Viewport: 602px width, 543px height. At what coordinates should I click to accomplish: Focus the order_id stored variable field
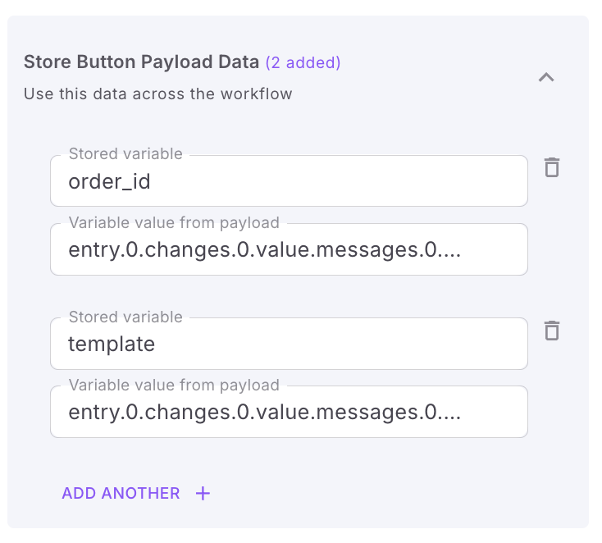(x=289, y=181)
